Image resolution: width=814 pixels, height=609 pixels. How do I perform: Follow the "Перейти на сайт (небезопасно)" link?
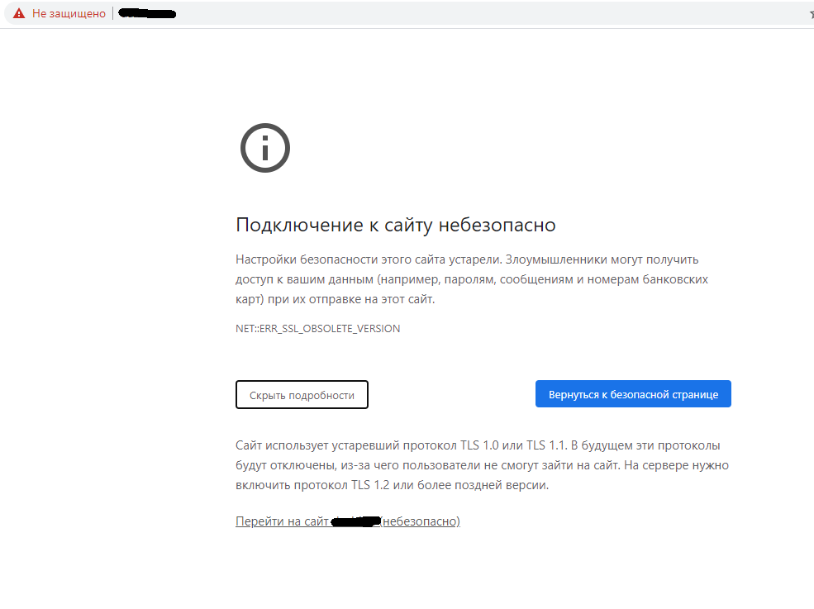point(347,521)
